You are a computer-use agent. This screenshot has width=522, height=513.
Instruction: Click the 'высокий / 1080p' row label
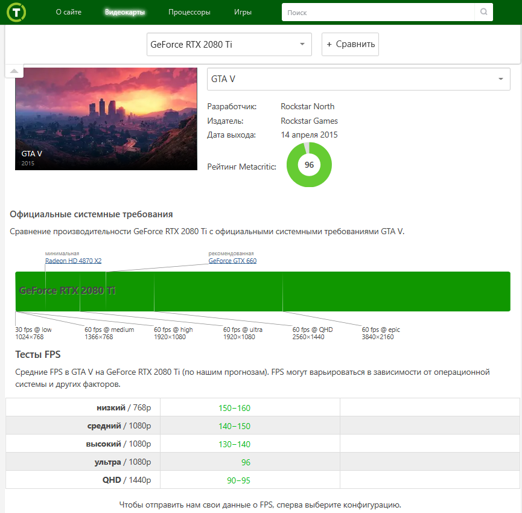[x=118, y=444]
